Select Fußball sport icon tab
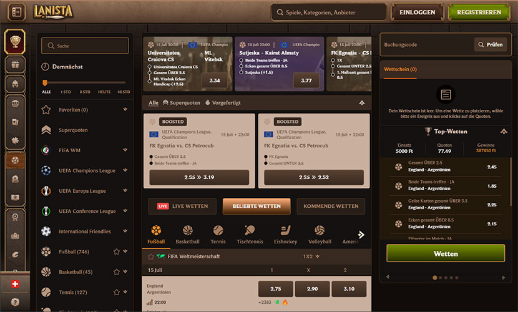The height and width of the screenshot is (312, 518). 156,235
